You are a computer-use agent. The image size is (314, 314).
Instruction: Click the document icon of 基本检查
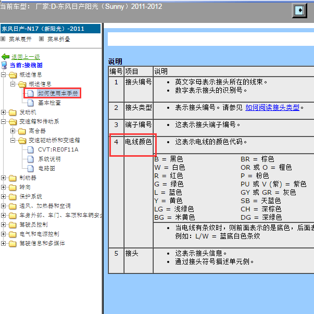click(x=30, y=103)
